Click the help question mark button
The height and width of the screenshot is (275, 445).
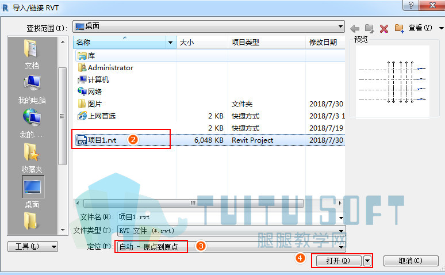pyautogui.click(x=411, y=5)
